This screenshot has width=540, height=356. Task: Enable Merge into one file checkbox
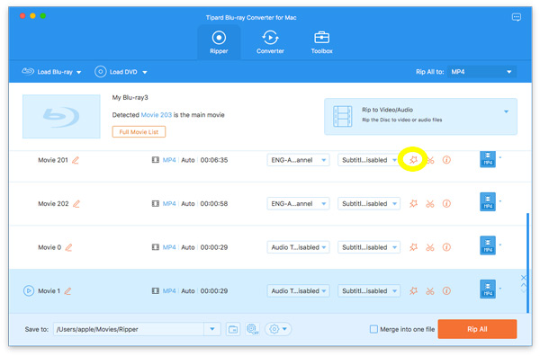coord(373,329)
